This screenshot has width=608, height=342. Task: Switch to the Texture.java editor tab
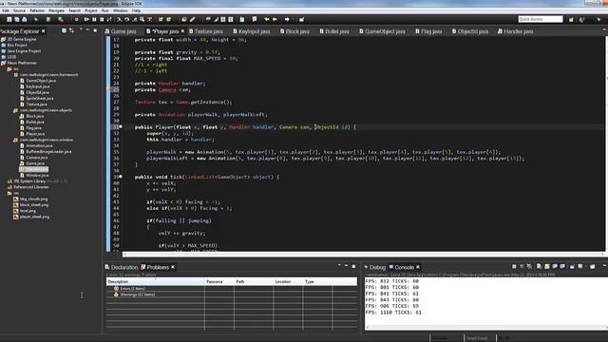(x=205, y=31)
